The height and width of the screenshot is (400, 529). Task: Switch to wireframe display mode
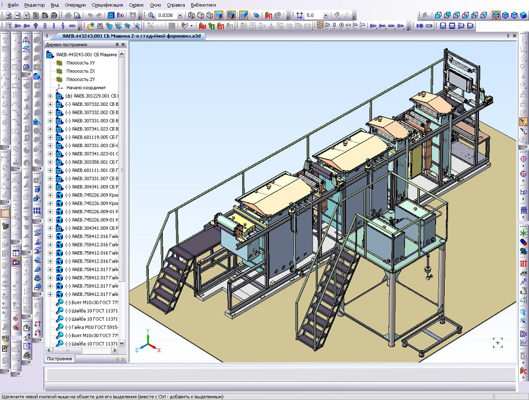[x=192, y=16]
